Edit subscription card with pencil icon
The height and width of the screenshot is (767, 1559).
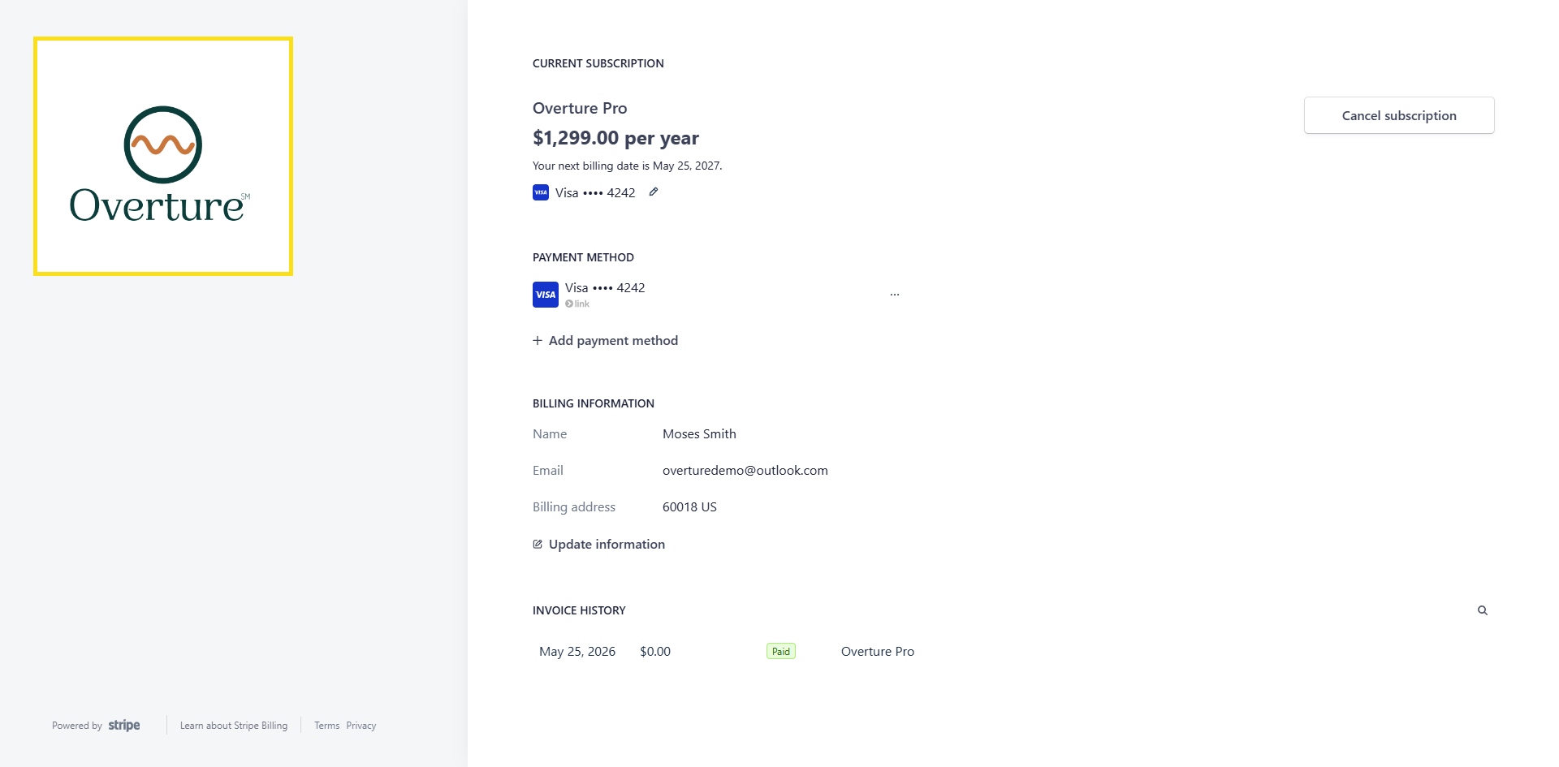654,192
